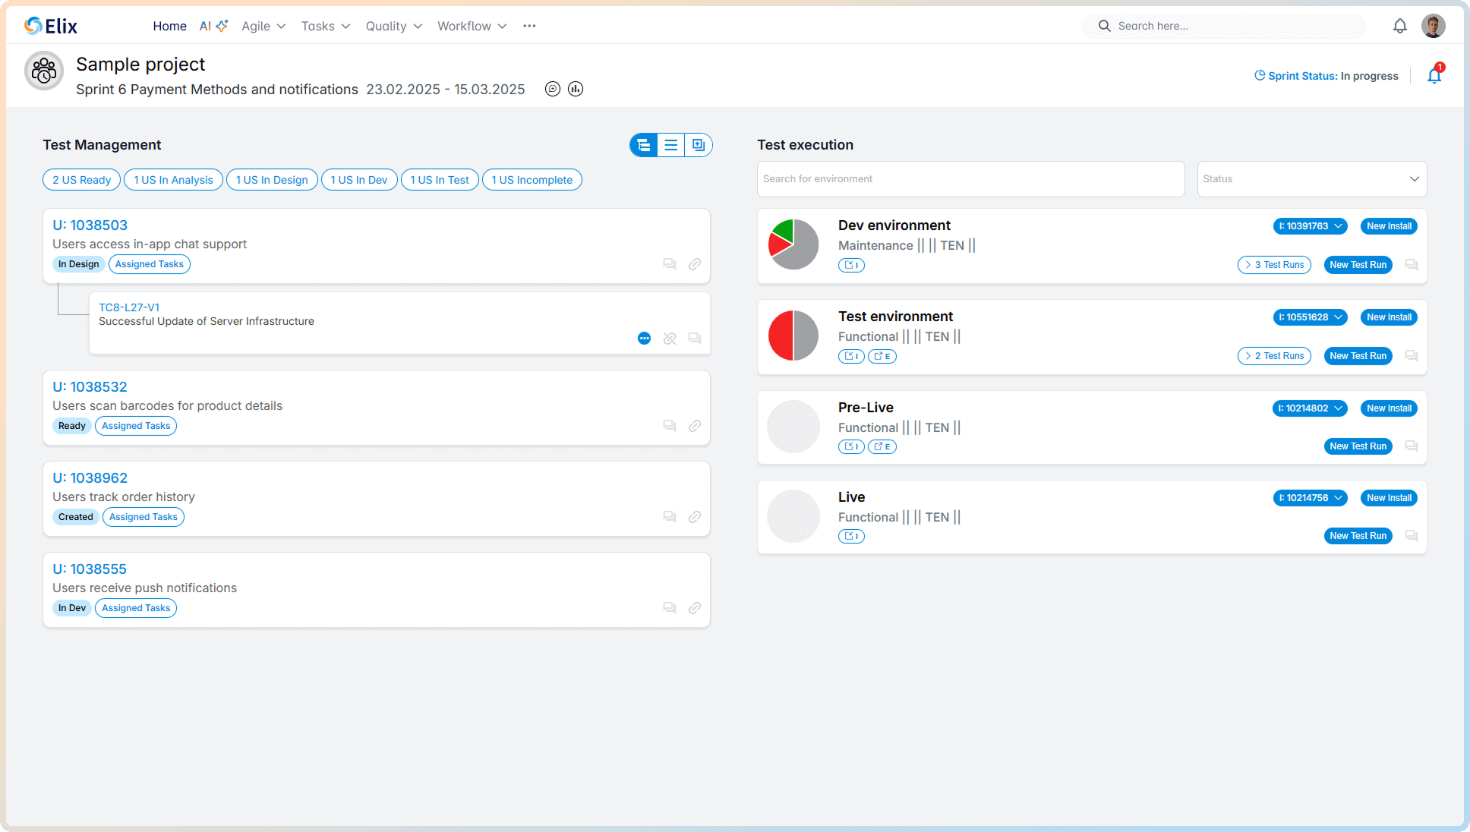Open user story U: 1038503
The height and width of the screenshot is (832, 1470).
coord(90,225)
